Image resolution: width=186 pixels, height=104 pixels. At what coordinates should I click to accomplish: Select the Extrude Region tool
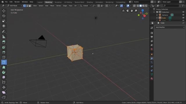[4, 42]
